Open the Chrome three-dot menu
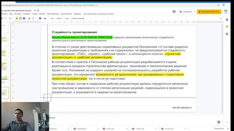 [x=228, y=5]
